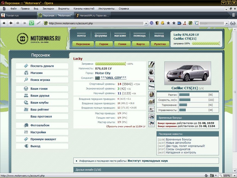Viewport: 237px width, 178px height.
Task: Open the Инструменты menu
Action: click(x=107, y=9)
